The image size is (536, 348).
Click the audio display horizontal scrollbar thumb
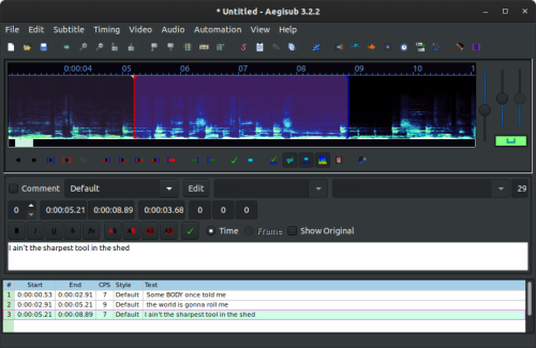(24, 143)
